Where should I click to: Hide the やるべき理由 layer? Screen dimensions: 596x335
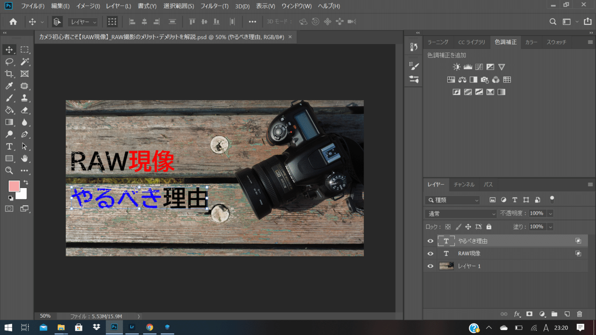pos(430,241)
